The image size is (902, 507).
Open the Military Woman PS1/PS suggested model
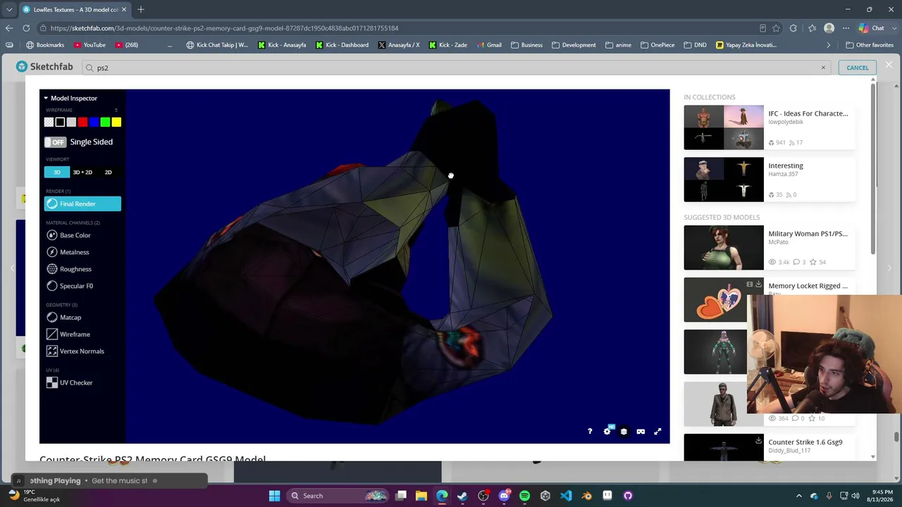click(x=808, y=234)
